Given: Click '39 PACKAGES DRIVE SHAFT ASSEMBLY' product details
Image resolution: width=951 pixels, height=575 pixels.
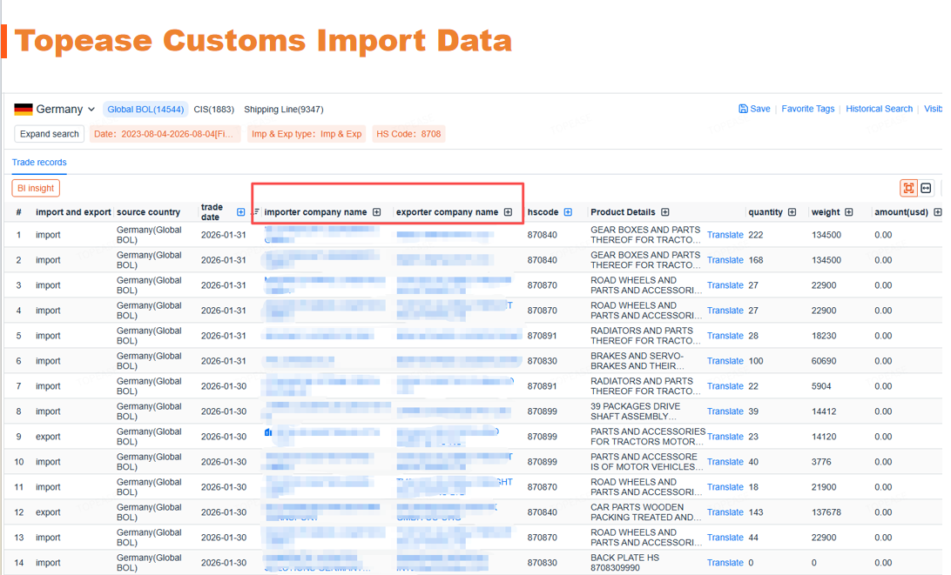Looking at the screenshot, I should click(636, 411).
